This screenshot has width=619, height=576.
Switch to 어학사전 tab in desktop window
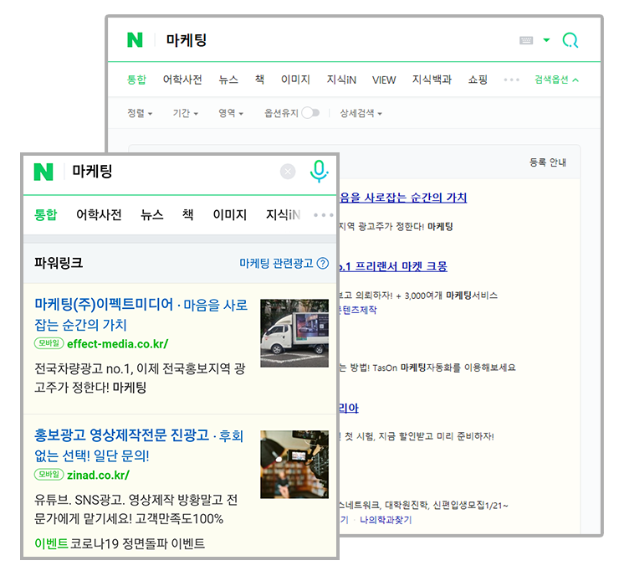coord(182,80)
